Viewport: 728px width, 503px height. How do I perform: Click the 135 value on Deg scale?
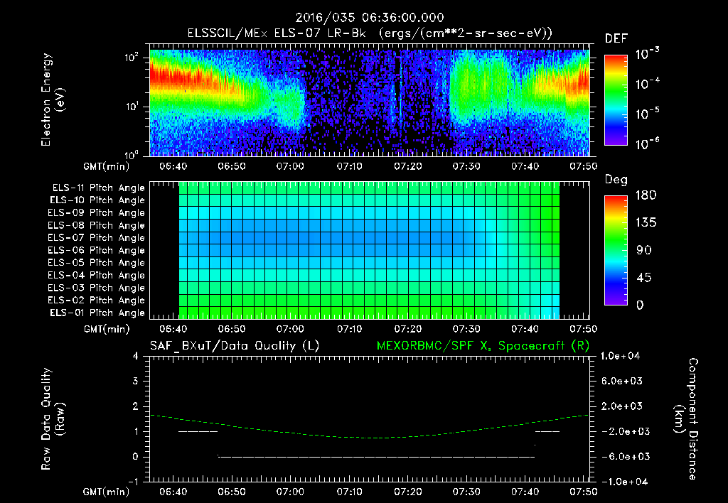(646, 222)
